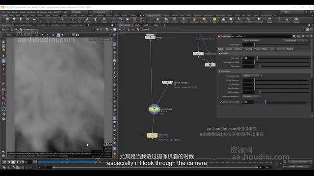Image resolution: width=314 pixels, height=176 pixels.
Task: Collapse the General section
Action: point(219,53)
